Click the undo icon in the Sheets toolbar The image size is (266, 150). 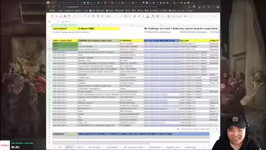[57, 16]
